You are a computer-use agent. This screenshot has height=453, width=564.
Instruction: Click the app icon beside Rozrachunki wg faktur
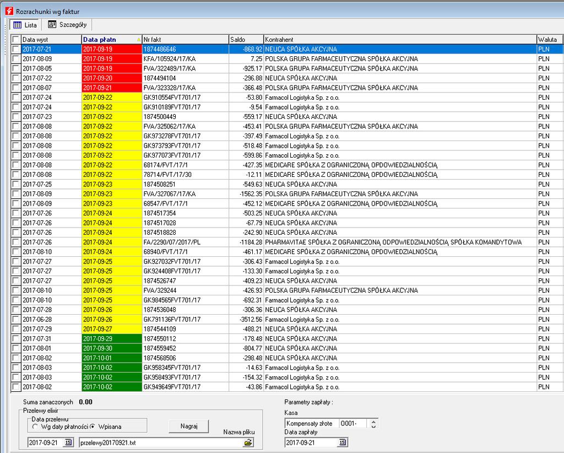[x=9, y=11]
